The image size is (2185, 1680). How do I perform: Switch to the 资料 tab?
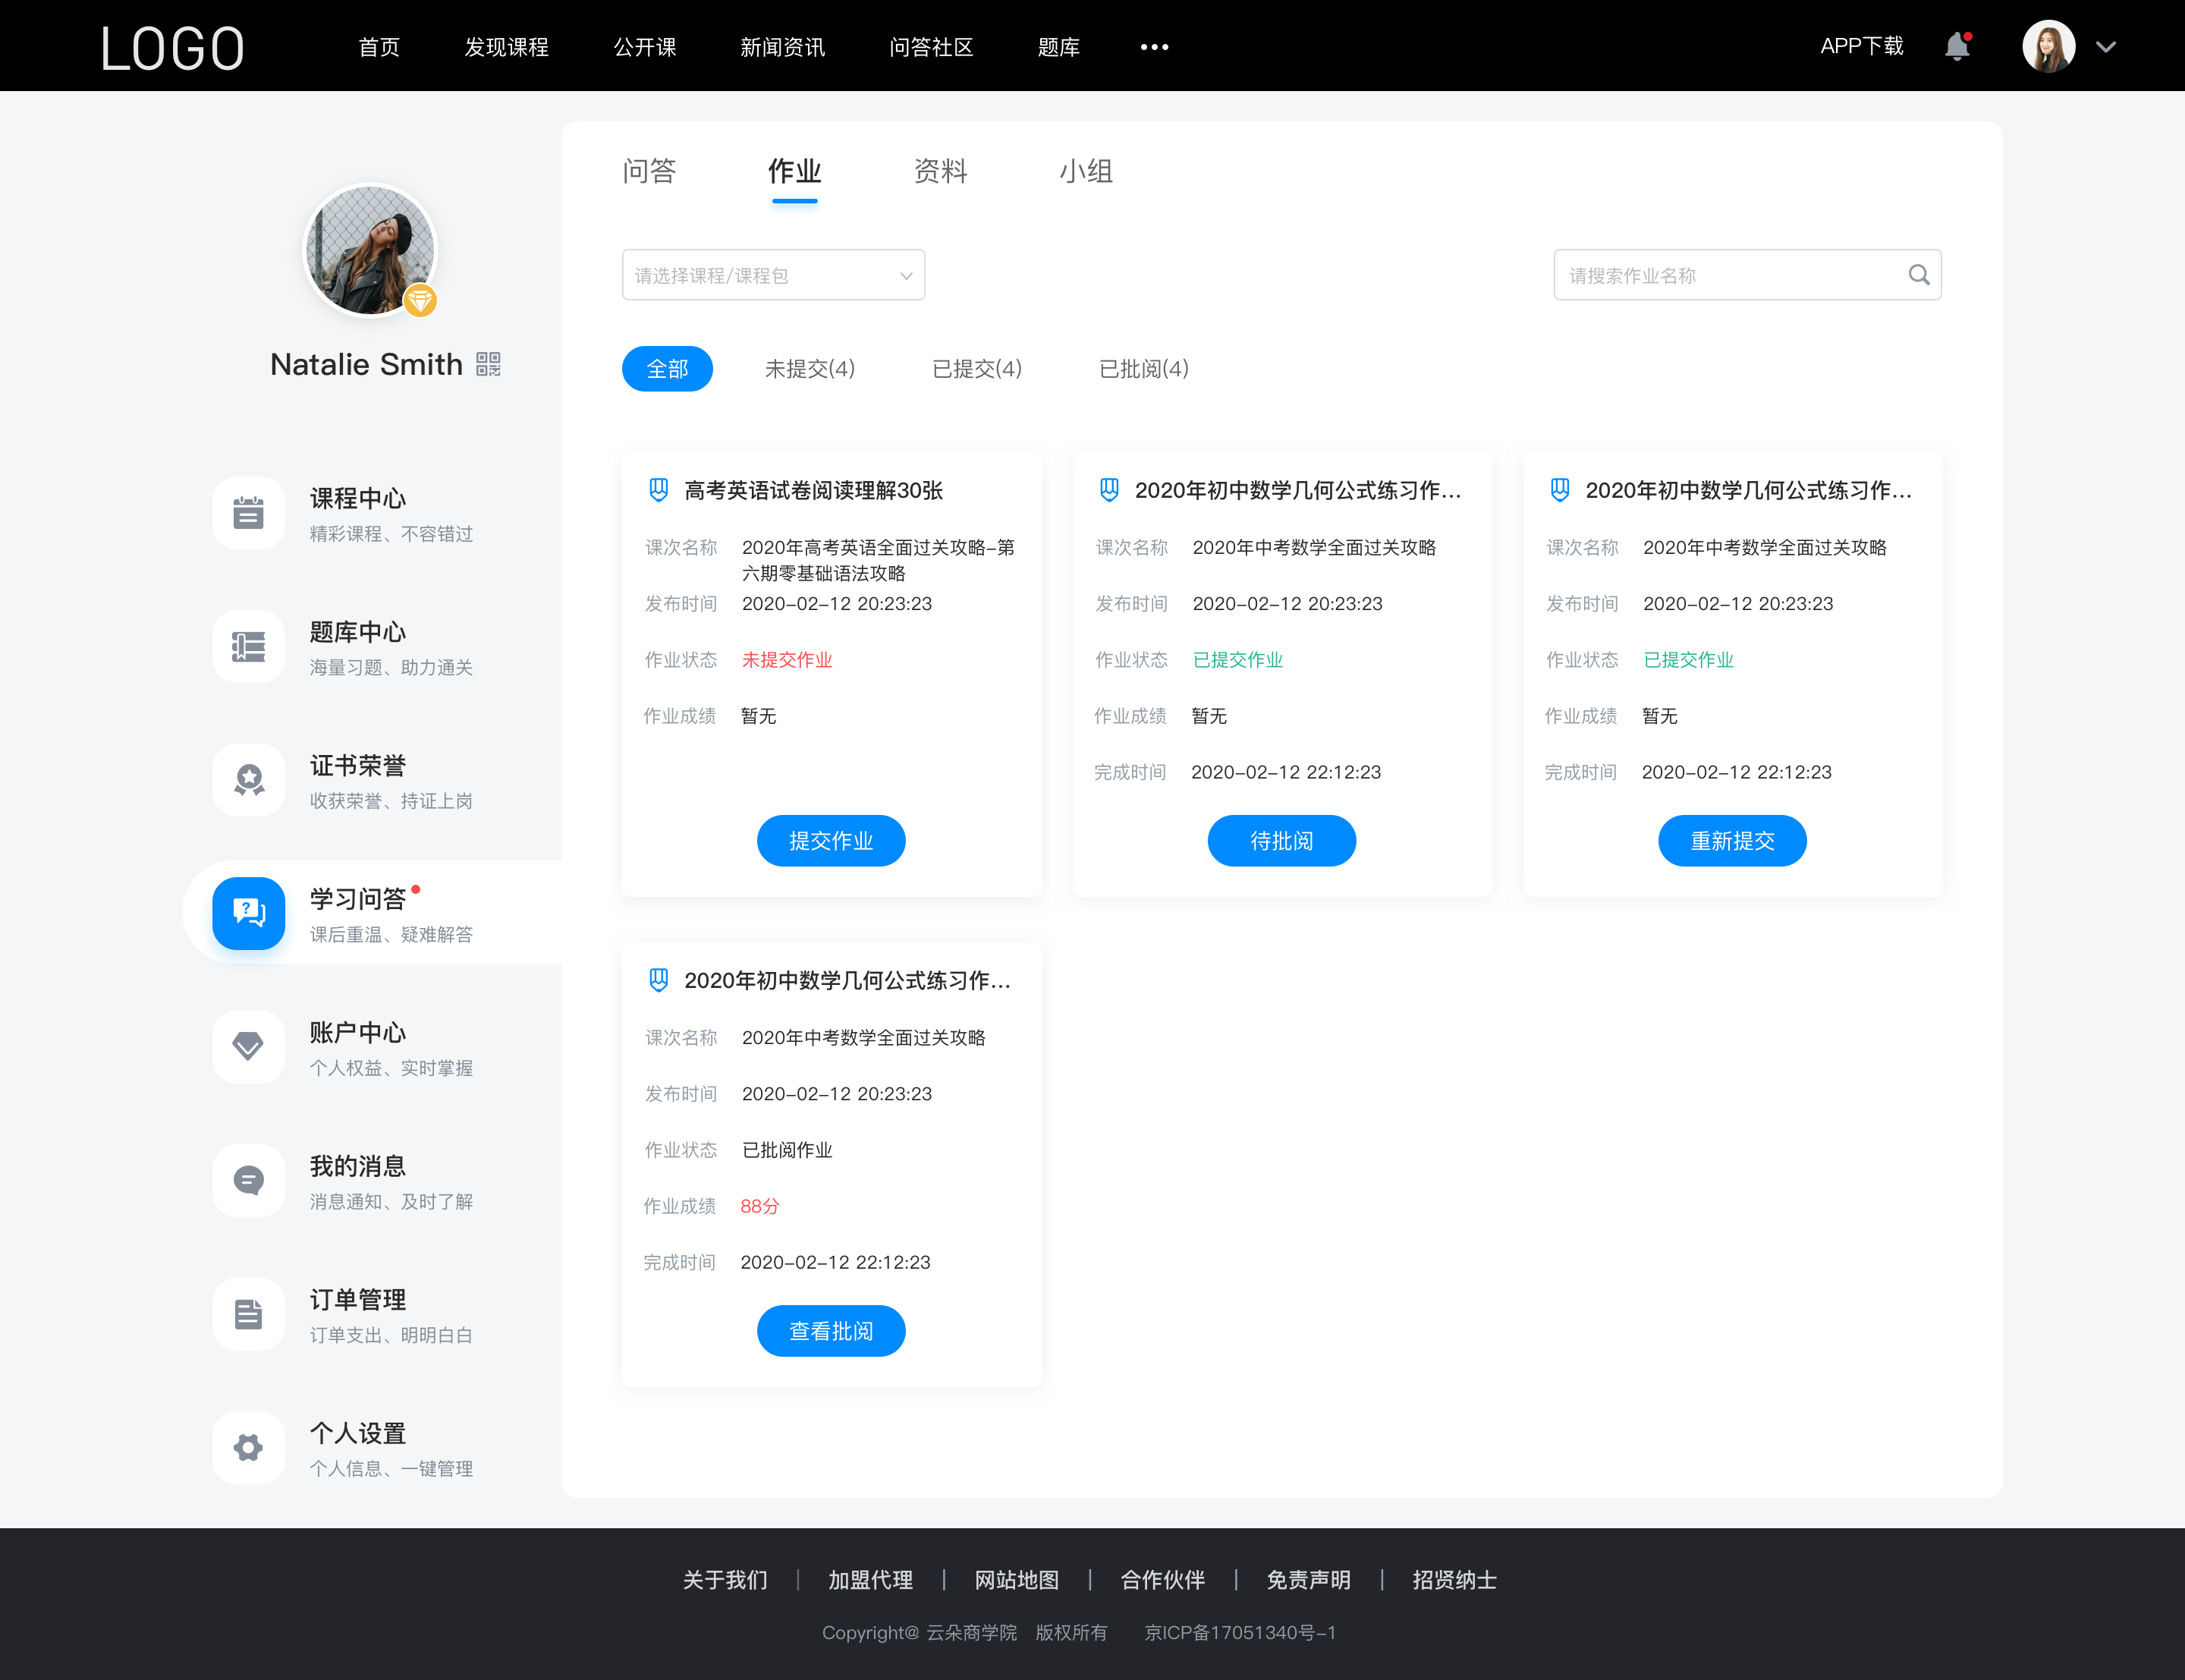(x=940, y=171)
